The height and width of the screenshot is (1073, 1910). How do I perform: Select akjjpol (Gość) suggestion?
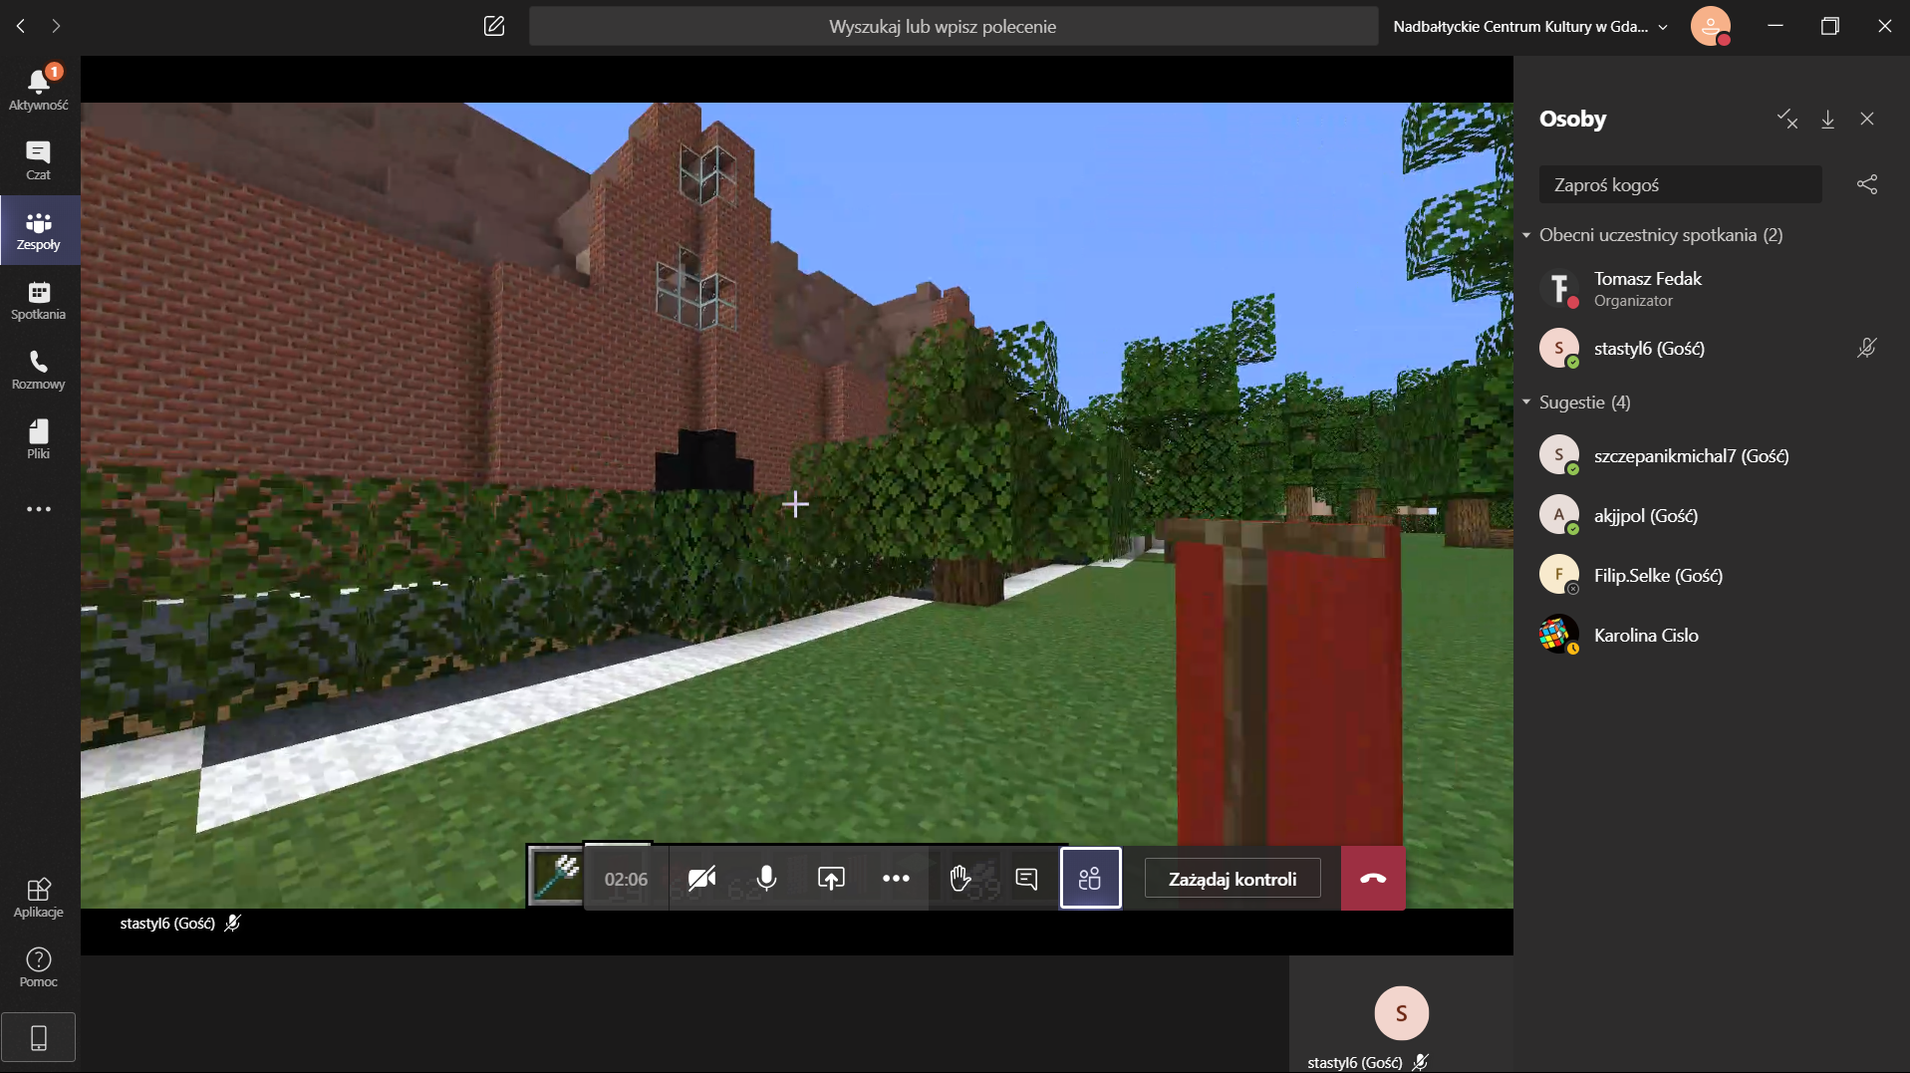tap(1711, 516)
